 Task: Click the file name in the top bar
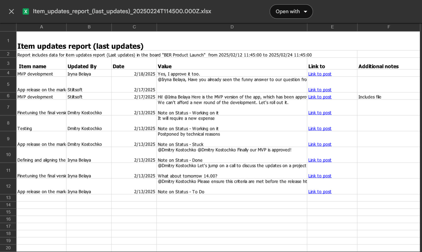[x=122, y=11]
